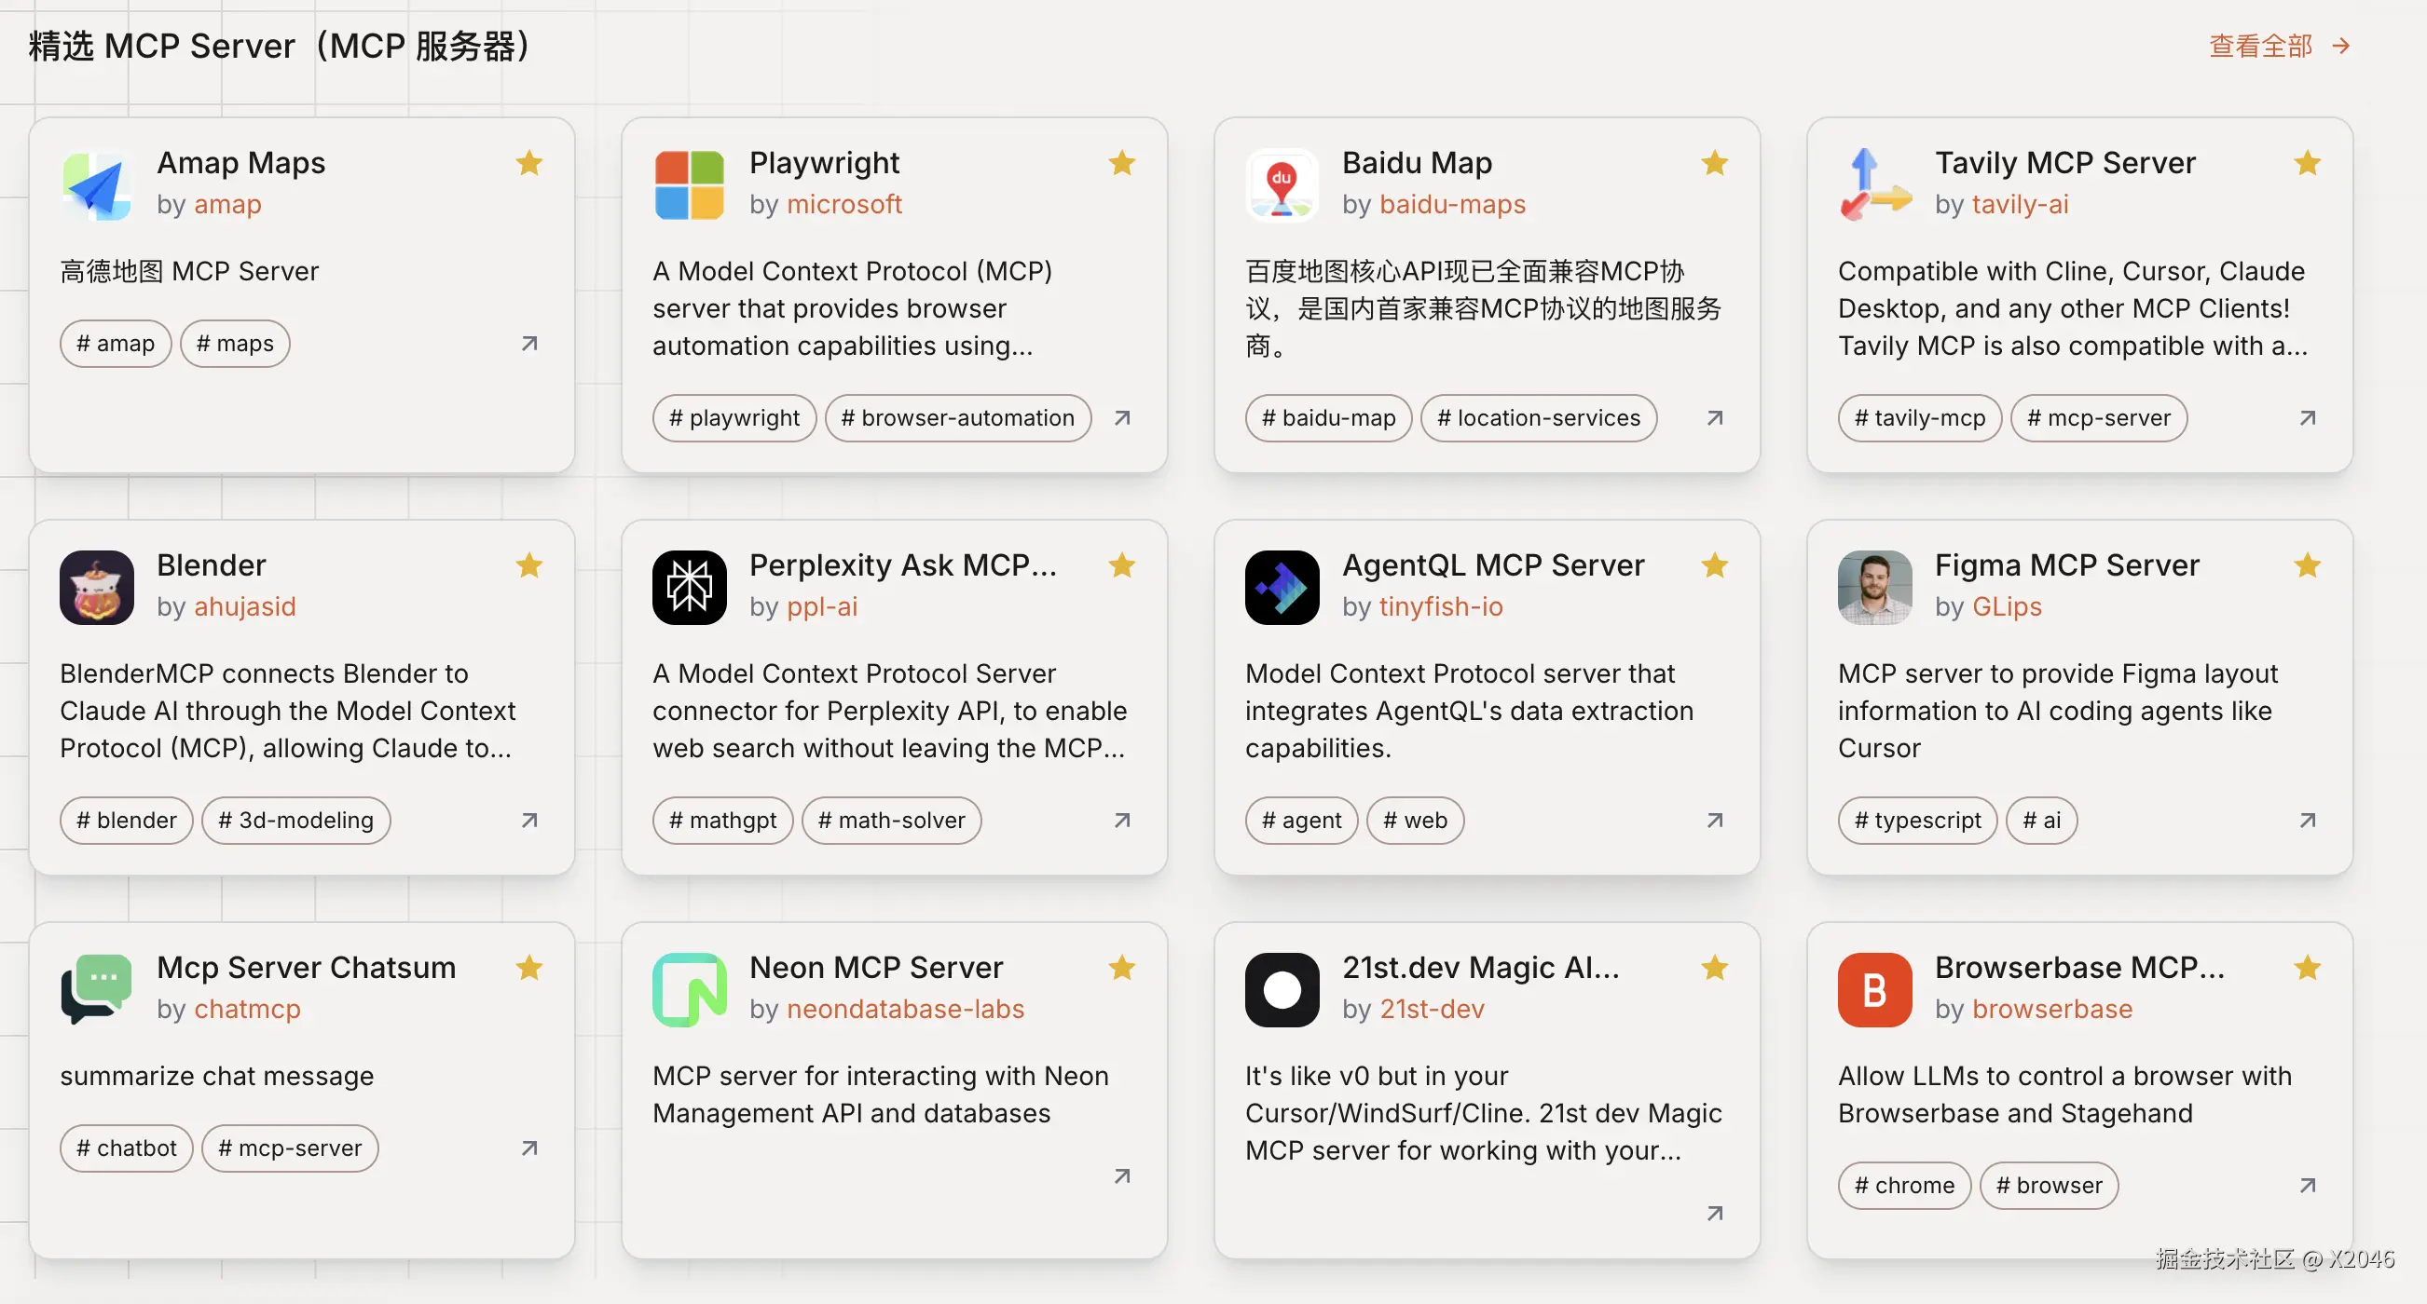Toggle the star on the Mcp Server Chatsum card
This screenshot has width=2427, height=1304.
pos(529,967)
